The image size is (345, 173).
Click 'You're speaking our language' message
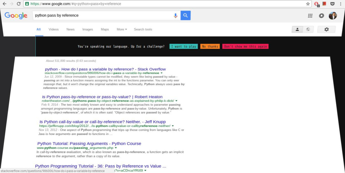tap(121, 46)
